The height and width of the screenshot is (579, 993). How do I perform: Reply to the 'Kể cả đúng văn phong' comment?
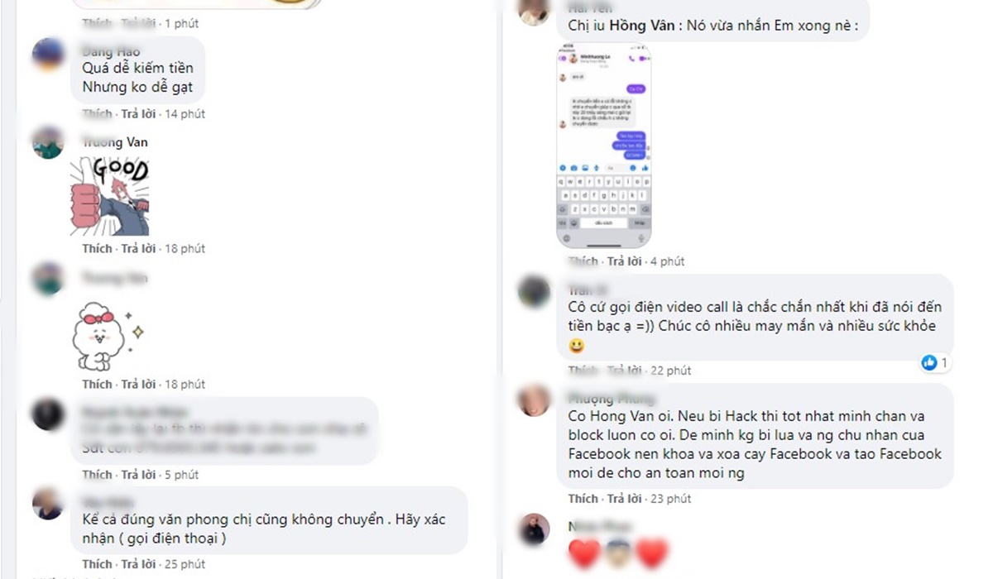pos(138,564)
